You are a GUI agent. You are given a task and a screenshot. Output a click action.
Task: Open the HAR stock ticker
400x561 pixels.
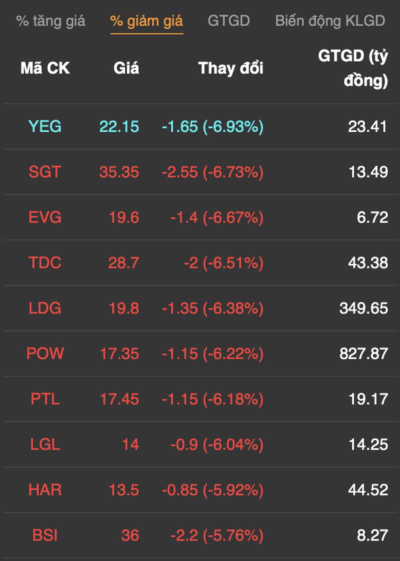coord(45,490)
